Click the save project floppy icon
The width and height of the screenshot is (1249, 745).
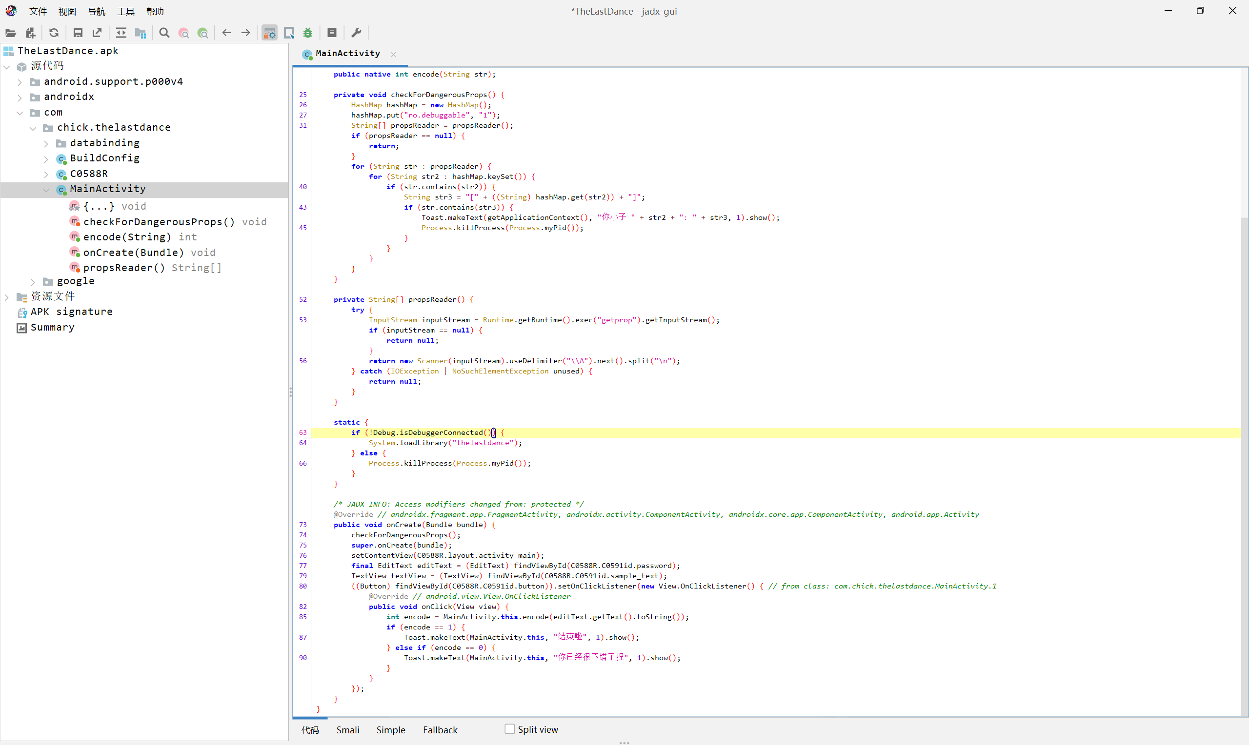pyautogui.click(x=78, y=33)
